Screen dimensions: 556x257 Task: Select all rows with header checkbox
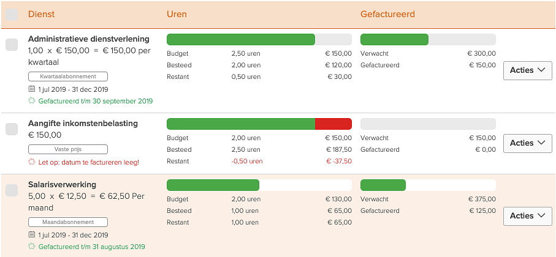click(11, 13)
